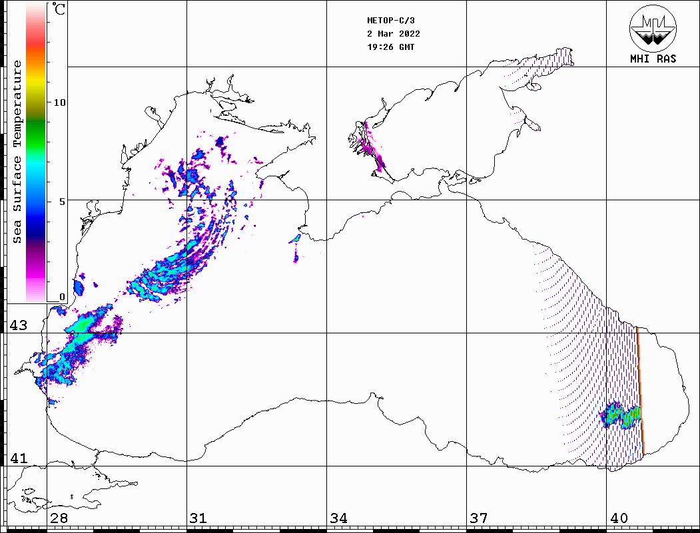Click the 19:26 GMT timestamp
The height and width of the screenshot is (533, 700).
[391, 47]
